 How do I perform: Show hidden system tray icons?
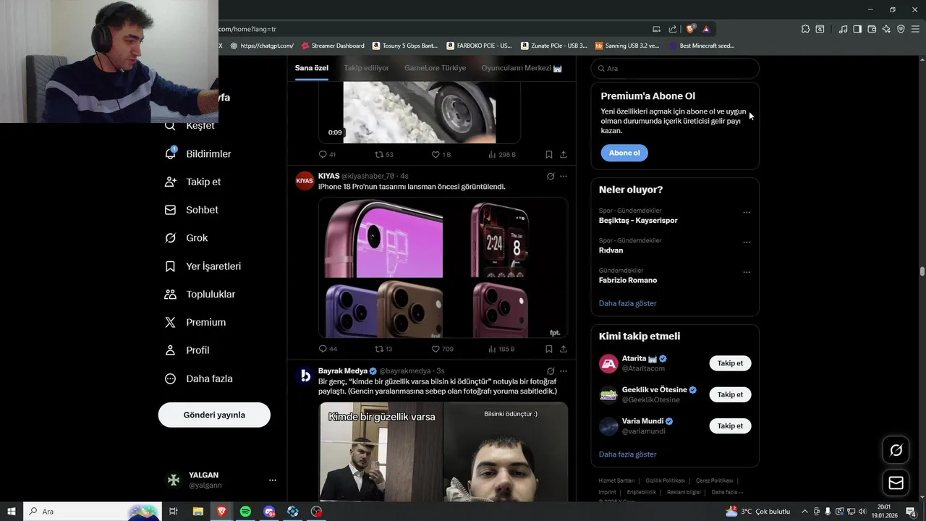point(804,512)
